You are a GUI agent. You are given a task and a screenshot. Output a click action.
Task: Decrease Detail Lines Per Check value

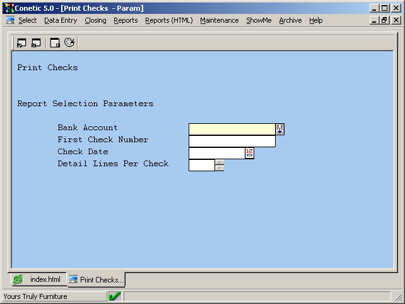(x=220, y=168)
